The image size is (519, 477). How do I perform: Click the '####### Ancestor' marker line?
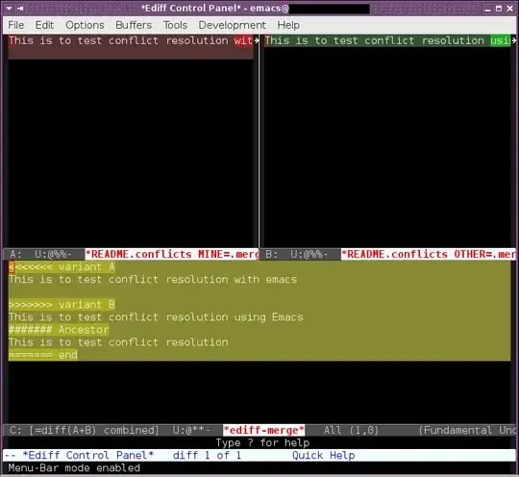click(59, 330)
